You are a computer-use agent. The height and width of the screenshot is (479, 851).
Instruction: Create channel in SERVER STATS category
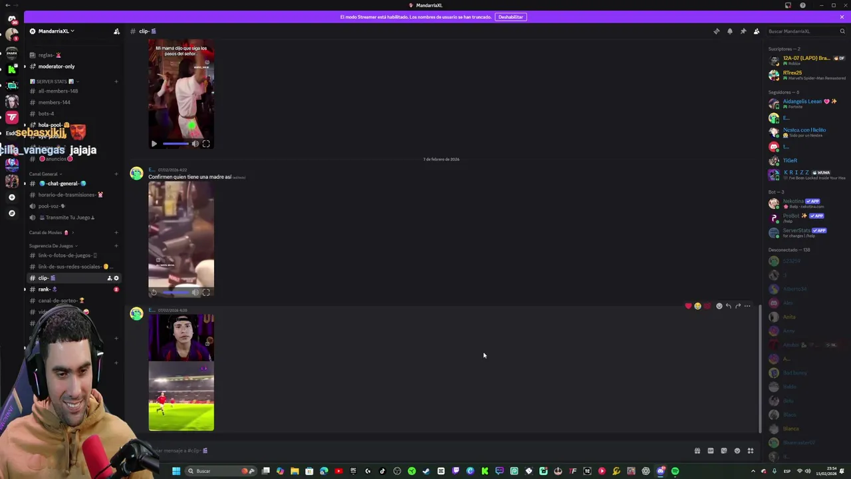tap(116, 81)
